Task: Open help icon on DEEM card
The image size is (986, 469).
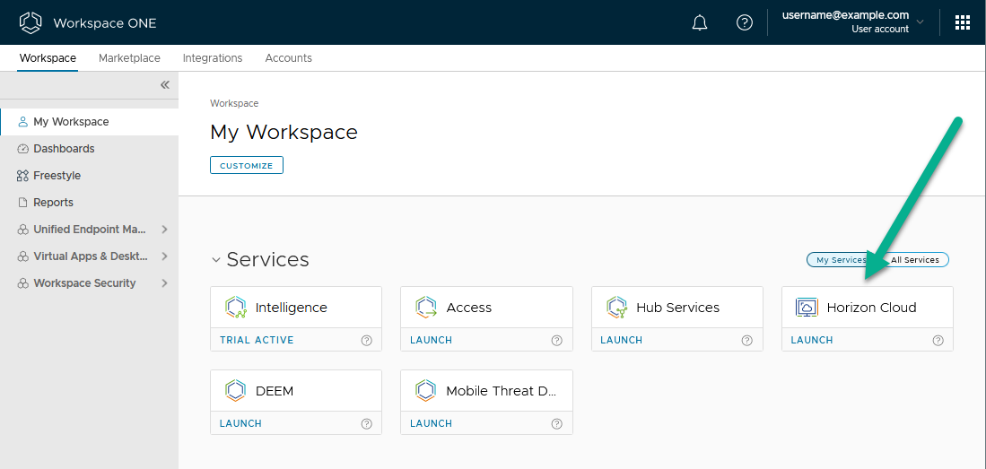Action: (367, 424)
